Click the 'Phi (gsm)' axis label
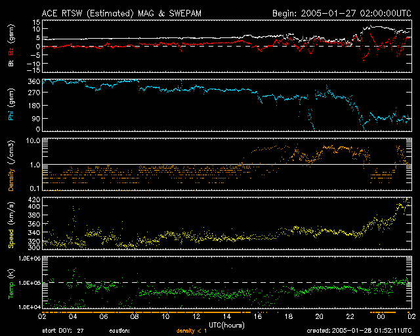The height and width of the screenshot is (336, 420). [x=11, y=104]
